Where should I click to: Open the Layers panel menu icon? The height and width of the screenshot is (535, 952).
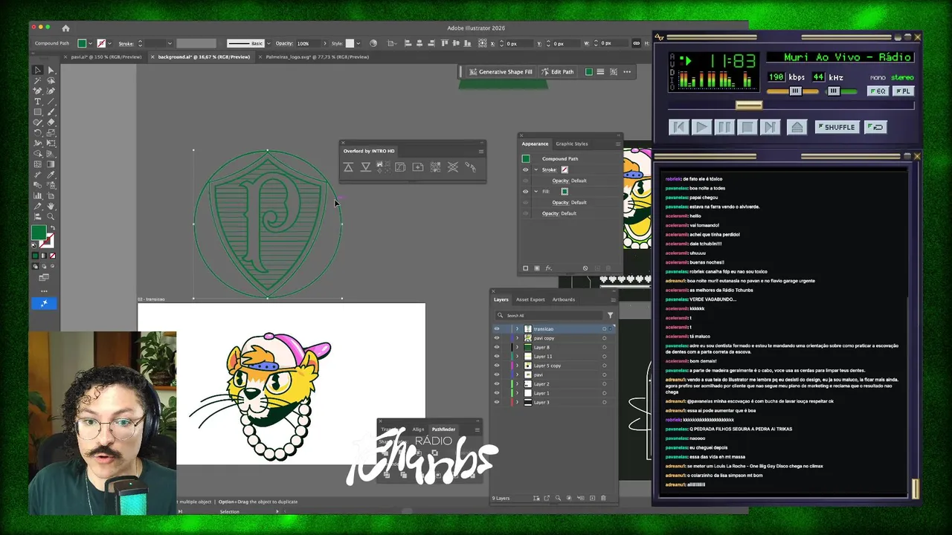(614, 299)
